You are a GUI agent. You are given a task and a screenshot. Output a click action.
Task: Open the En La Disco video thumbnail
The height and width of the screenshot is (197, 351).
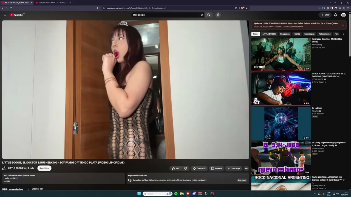pos(281,123)
